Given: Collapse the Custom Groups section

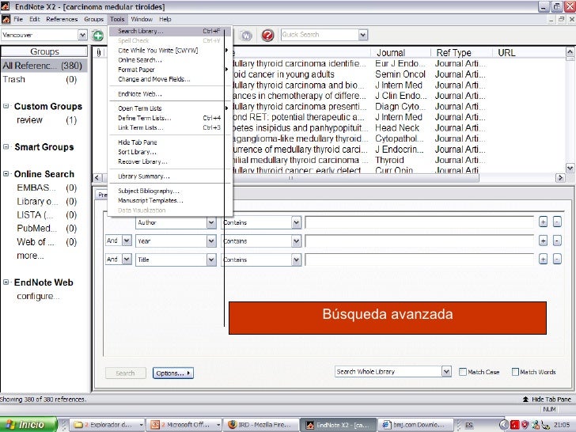Looking at the screenshot, I should pyautogui.click(x=6, y=106).
